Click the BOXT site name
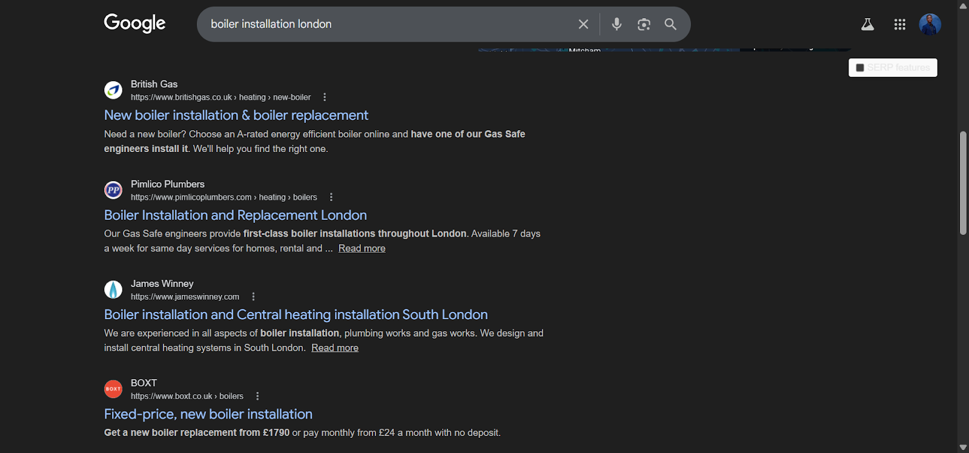The image size is (969, 453). click(x=144, y=383)
